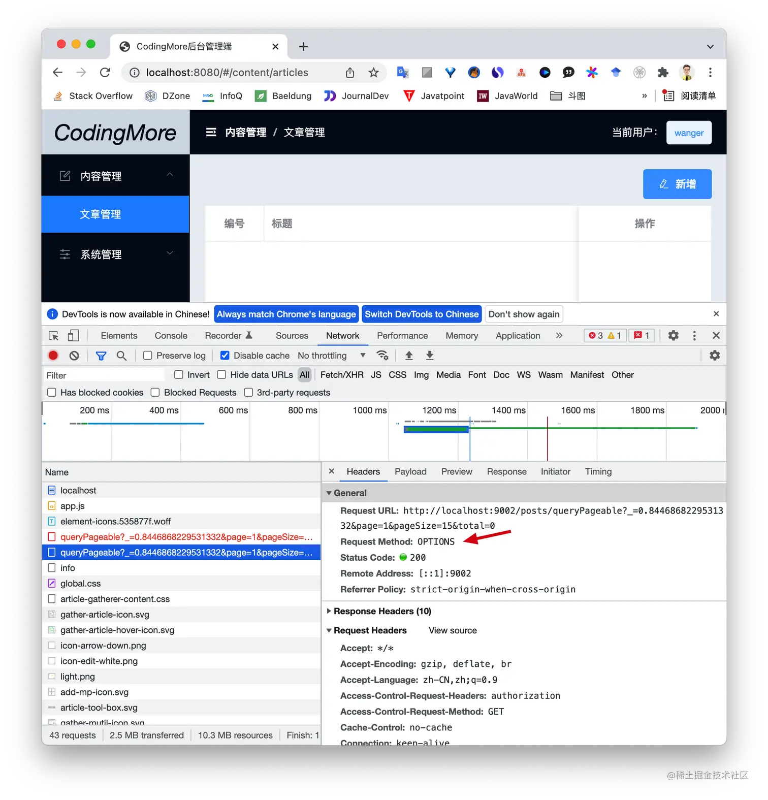Import HAR file upload arrow
Viewport: 768px width, 800px height.
pyautogui.click(x=409, y=356)
